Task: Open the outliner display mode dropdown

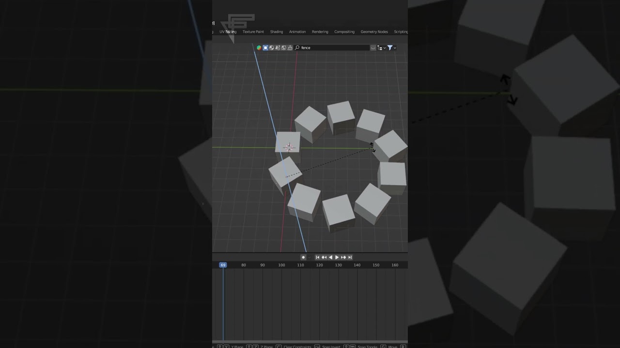Action: [x=382, y=48]
